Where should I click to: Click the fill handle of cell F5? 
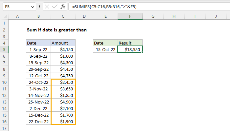pos(142,52)
